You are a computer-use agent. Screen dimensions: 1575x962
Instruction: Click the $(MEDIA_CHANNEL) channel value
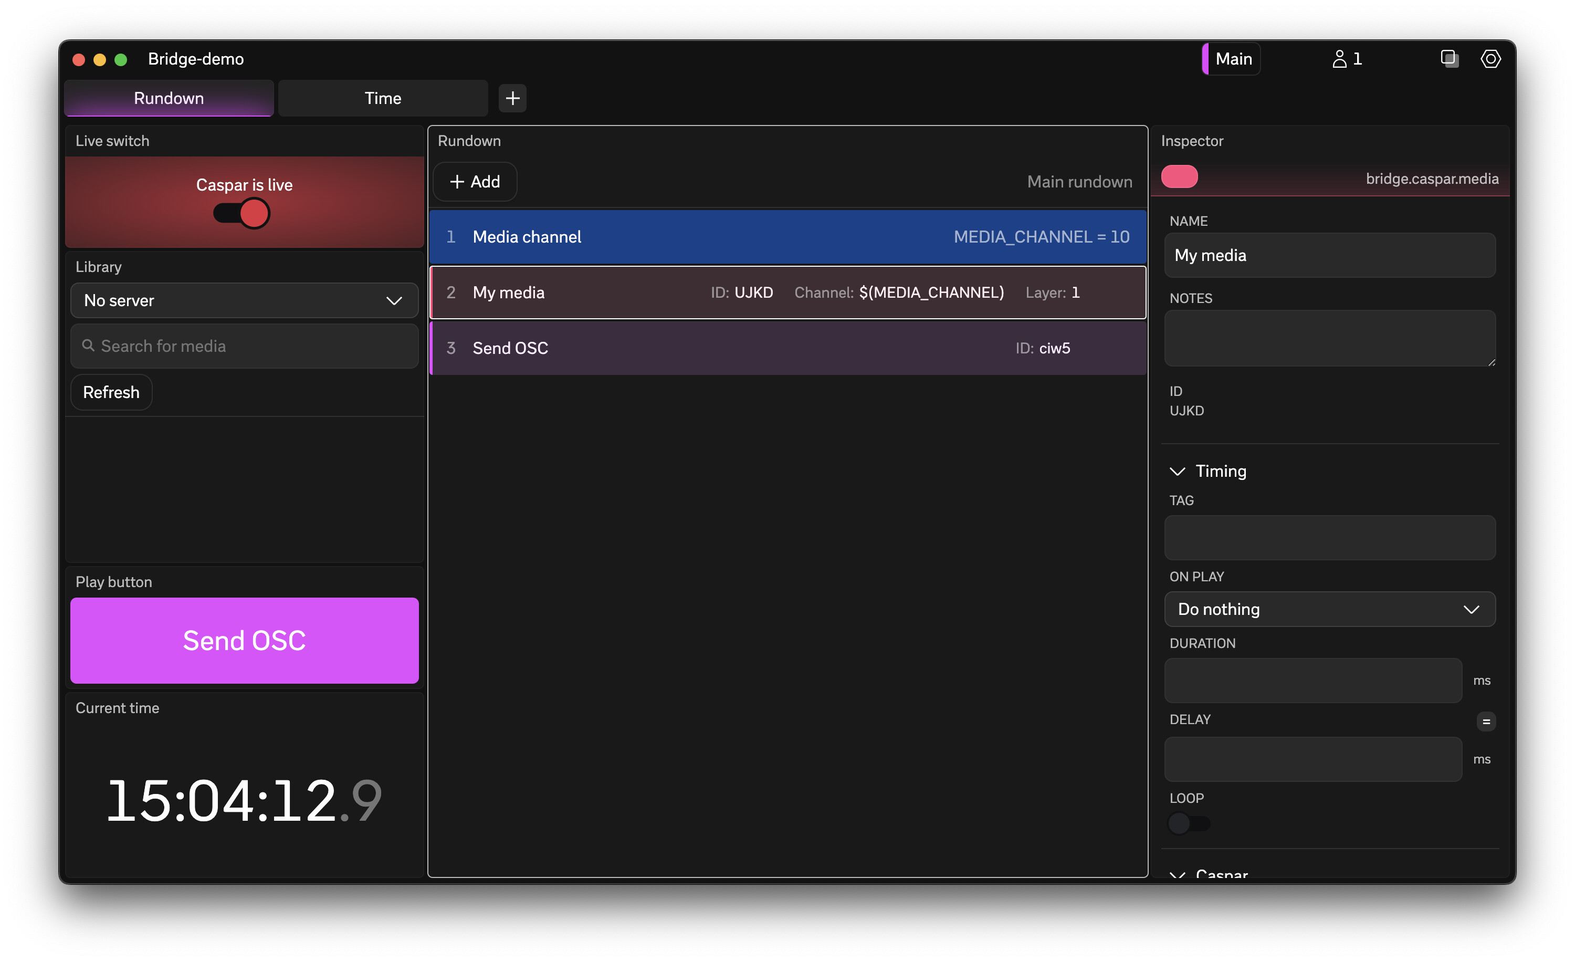(931, 292)
